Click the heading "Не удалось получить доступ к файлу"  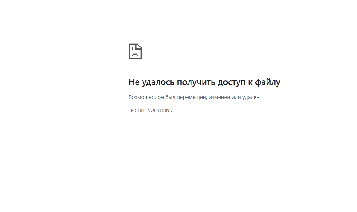[205, 82]
